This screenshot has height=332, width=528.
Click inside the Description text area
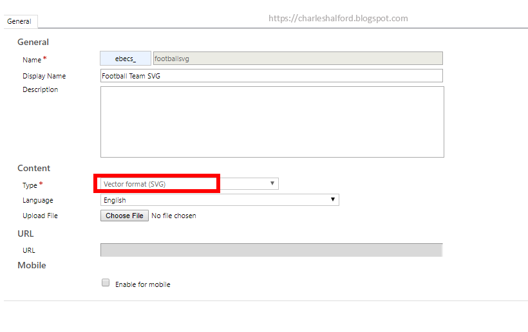click(x=272, y=122)
